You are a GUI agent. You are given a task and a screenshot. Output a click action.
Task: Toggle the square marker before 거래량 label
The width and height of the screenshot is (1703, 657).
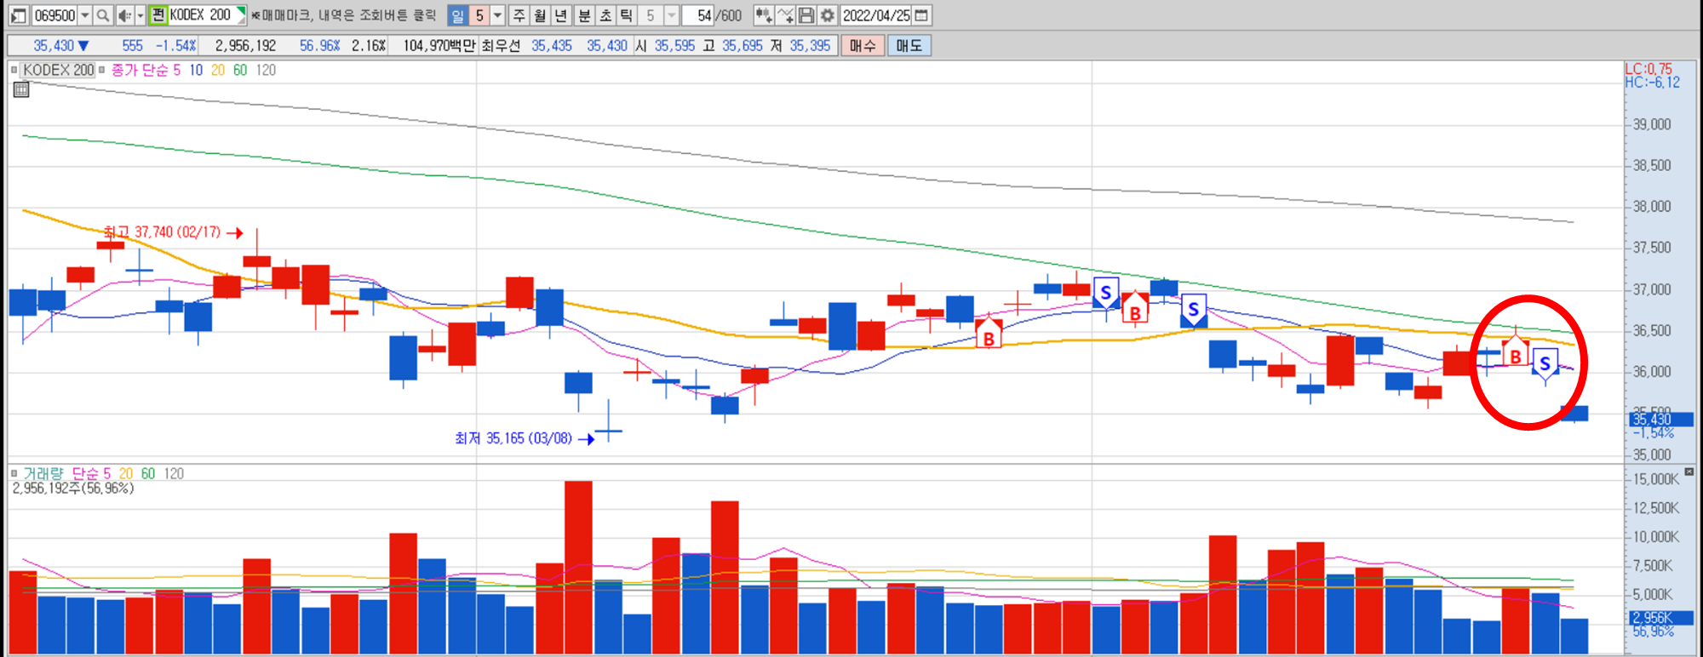14,473
